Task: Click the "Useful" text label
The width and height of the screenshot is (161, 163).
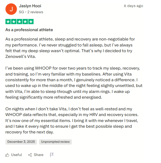Action: point(16,155)
